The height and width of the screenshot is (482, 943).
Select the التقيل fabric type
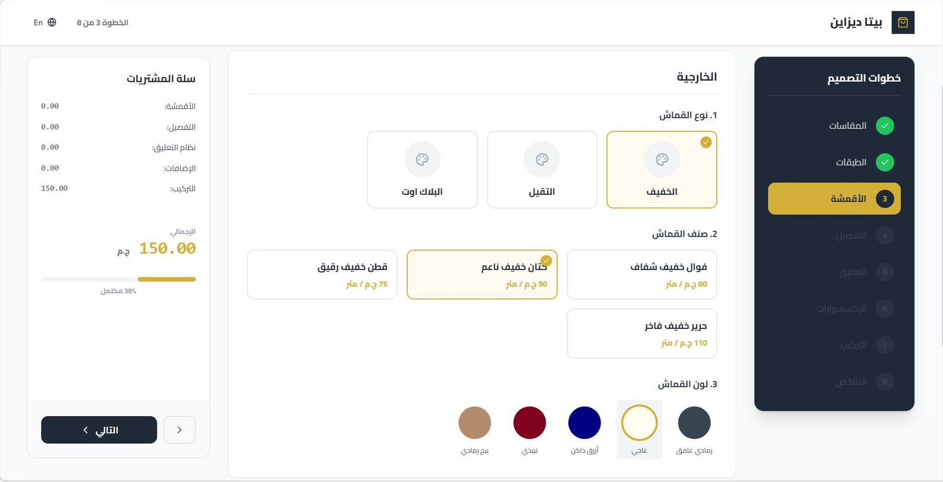[x=542, y=169]
